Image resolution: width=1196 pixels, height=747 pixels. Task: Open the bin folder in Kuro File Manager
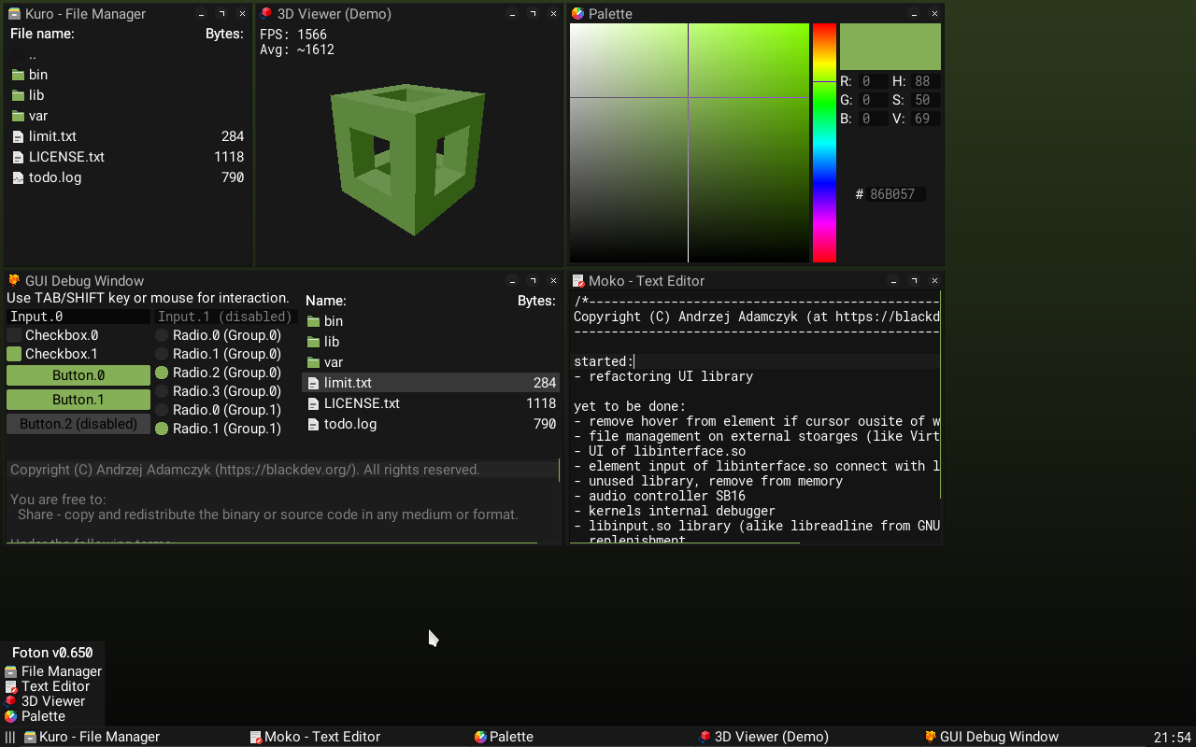127,75
